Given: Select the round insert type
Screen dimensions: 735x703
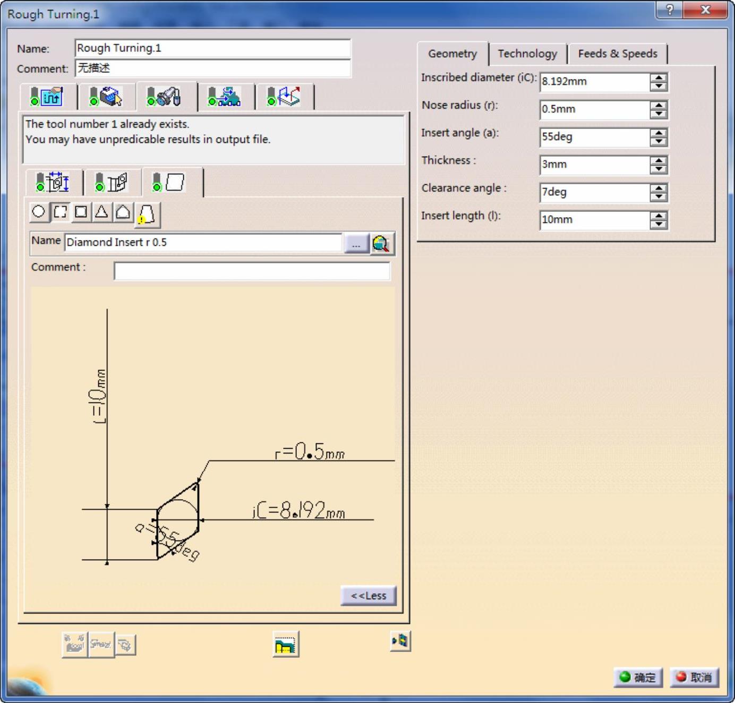Looking at the screenshot, I should (38, 212).
